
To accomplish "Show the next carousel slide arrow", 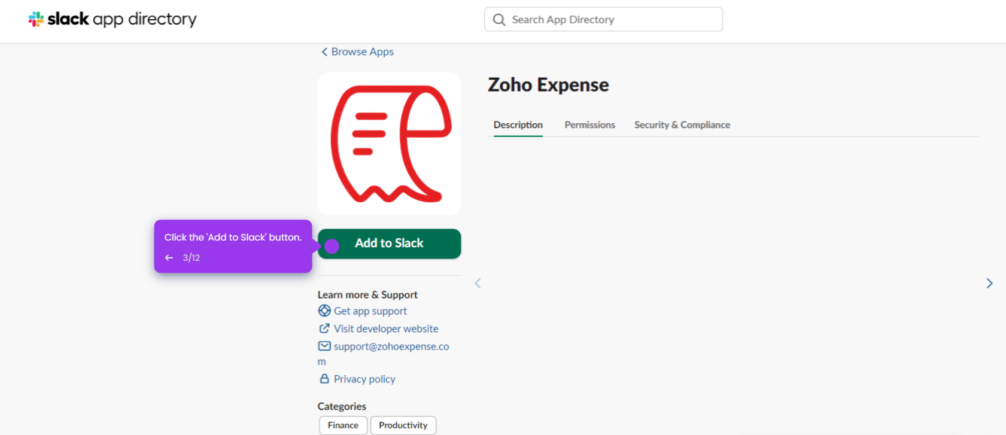I will (989, 284).
